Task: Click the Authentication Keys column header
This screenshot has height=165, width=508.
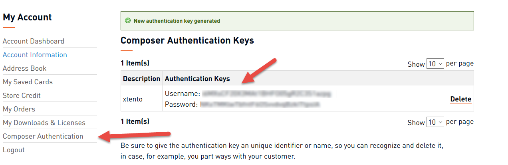Action: coord(197,79)
